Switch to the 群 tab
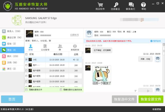 (x=60, y=47)
